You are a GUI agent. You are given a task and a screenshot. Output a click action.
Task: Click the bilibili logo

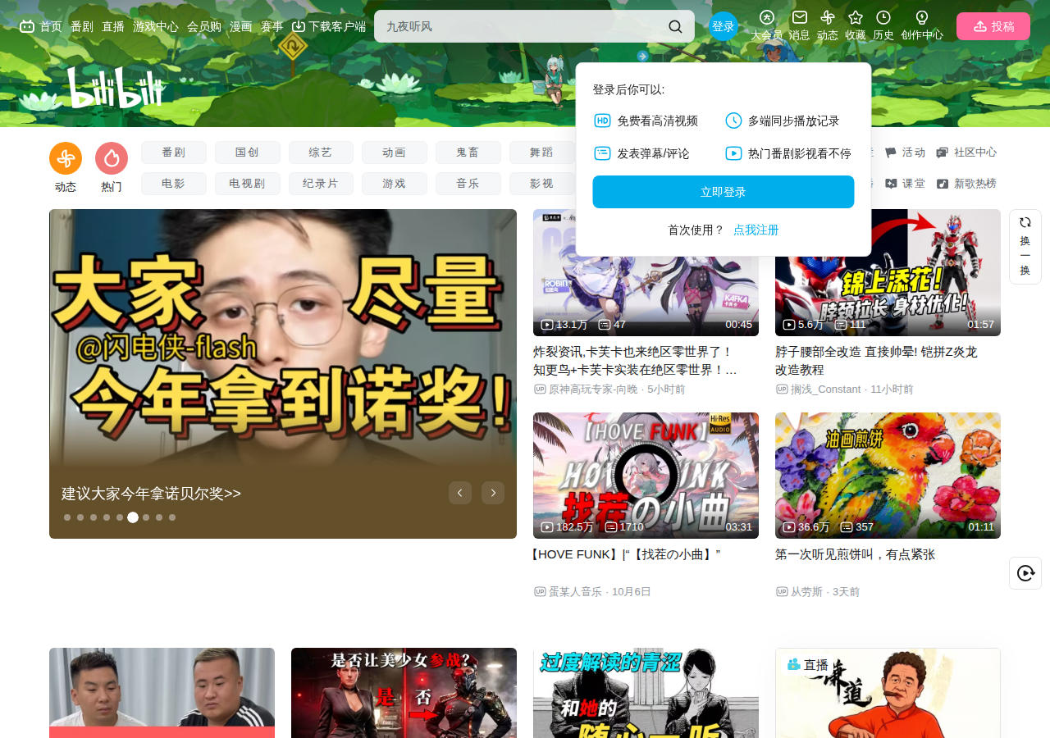coord(115,88)
